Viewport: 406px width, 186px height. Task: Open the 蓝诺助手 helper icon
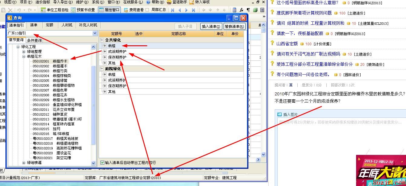pos(169,2)
